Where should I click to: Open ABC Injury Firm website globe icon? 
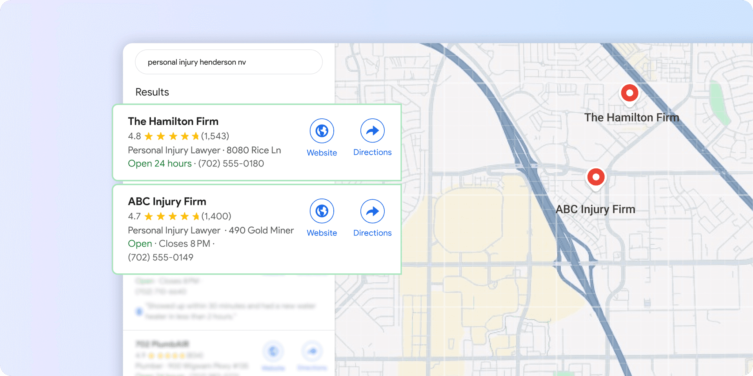(x=322, y=211)
